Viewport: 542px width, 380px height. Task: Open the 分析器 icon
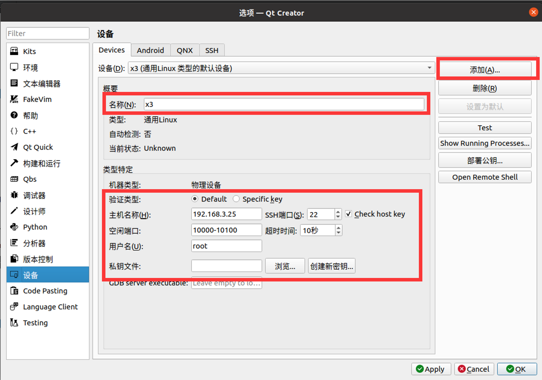point(14,243)
